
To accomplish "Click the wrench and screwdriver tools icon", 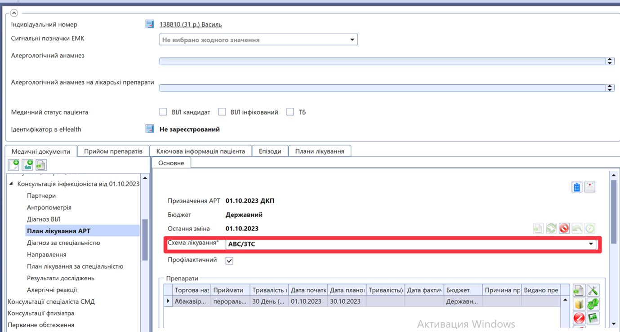I will [593, 290].
